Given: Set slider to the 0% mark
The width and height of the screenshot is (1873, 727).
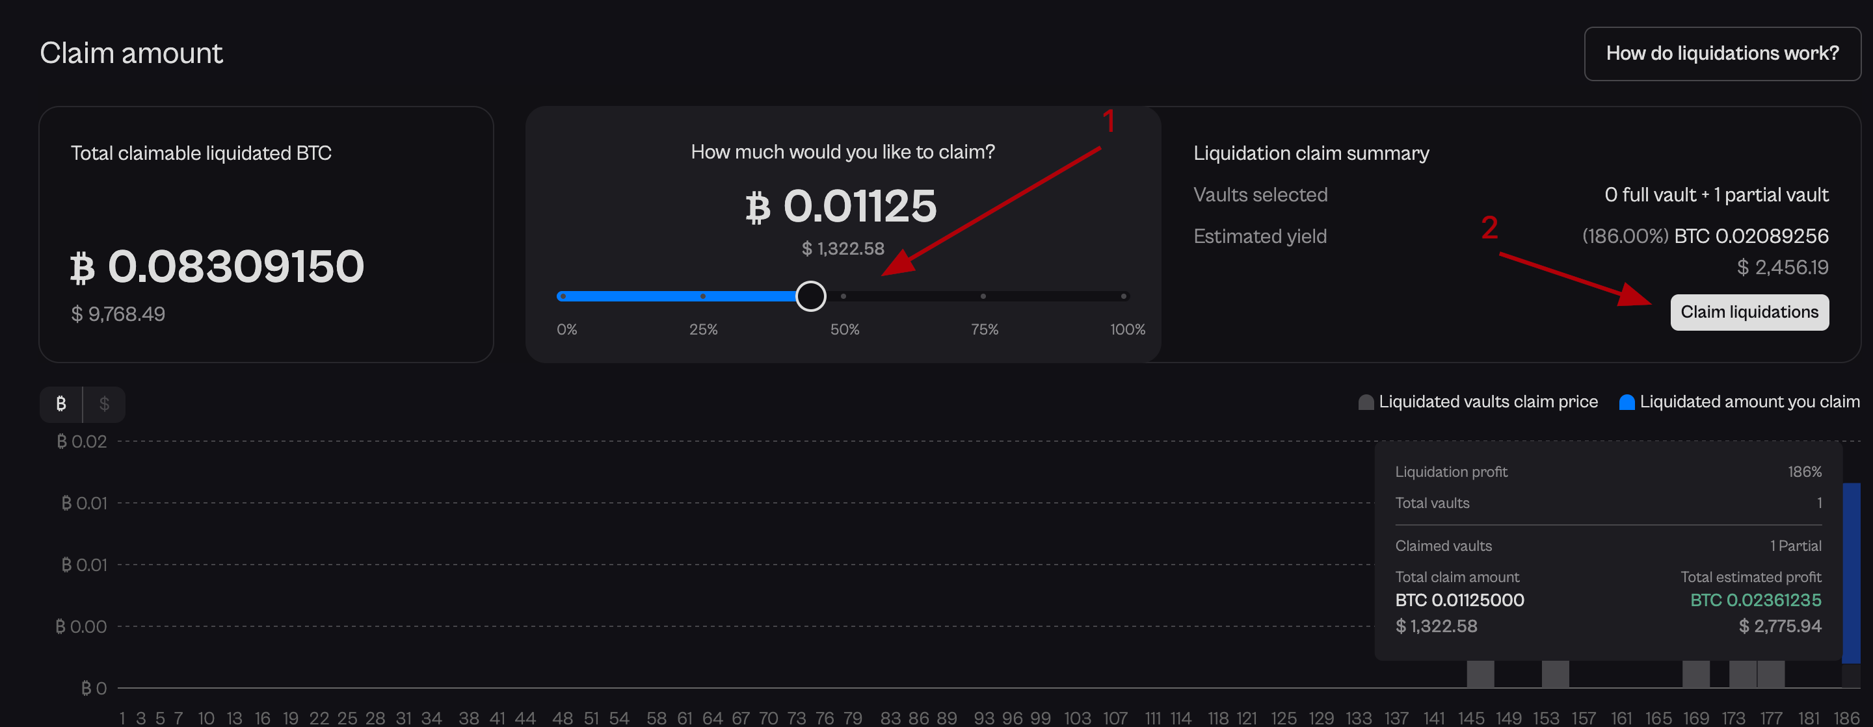Looking at the screenshot, I should coord(563,296).
